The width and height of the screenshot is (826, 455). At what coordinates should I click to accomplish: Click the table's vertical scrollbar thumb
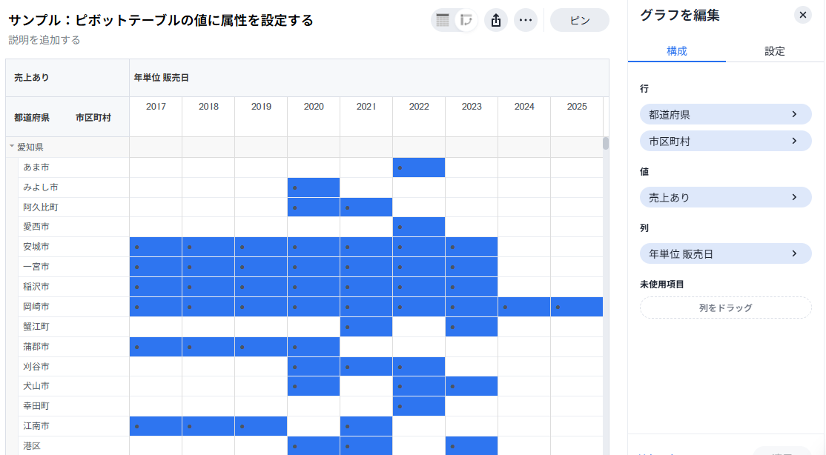pyautogui.click(x=606, y=143)
